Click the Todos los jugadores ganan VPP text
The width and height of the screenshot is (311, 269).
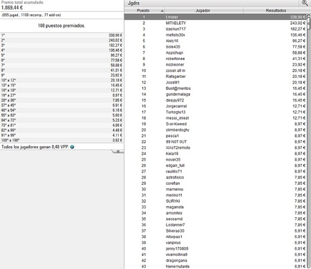(x=35, y=147)
